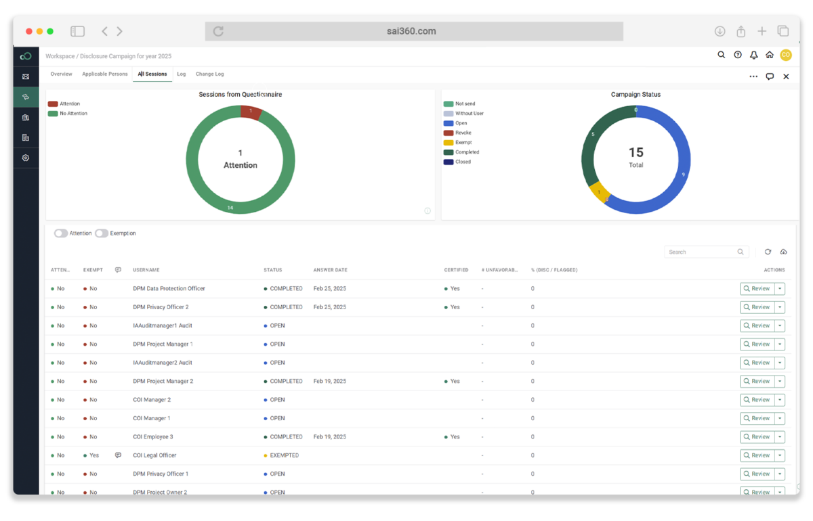This screenshot has width=813, height=521.
Task: Open the help question mark icon
Action: point(737,55)
